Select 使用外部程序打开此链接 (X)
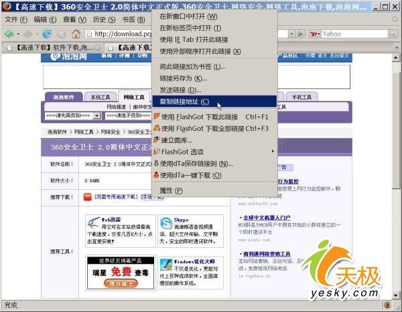Screen dimensions: 402x312 click(214, 51)
